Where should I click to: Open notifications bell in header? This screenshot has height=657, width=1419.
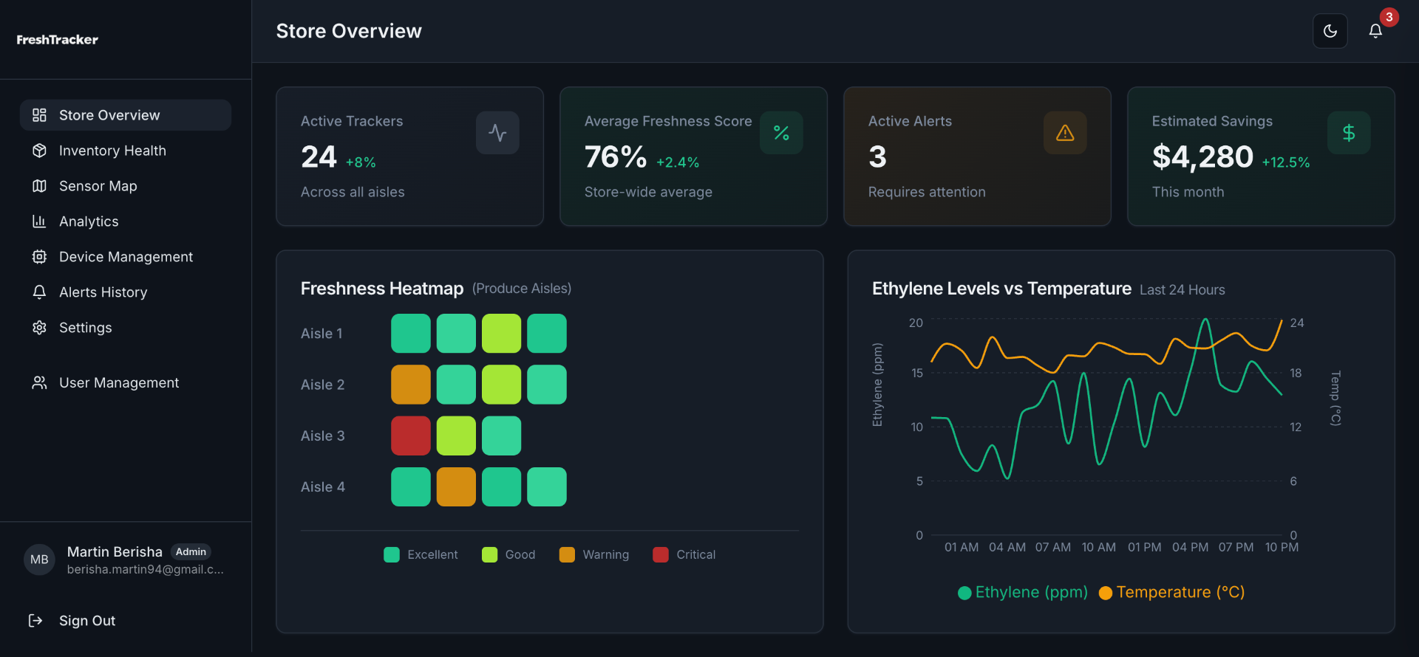pyautogui.click(x=1375, y=31)
